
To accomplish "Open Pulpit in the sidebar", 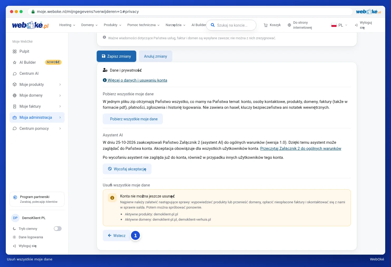I will coord(37,51).
